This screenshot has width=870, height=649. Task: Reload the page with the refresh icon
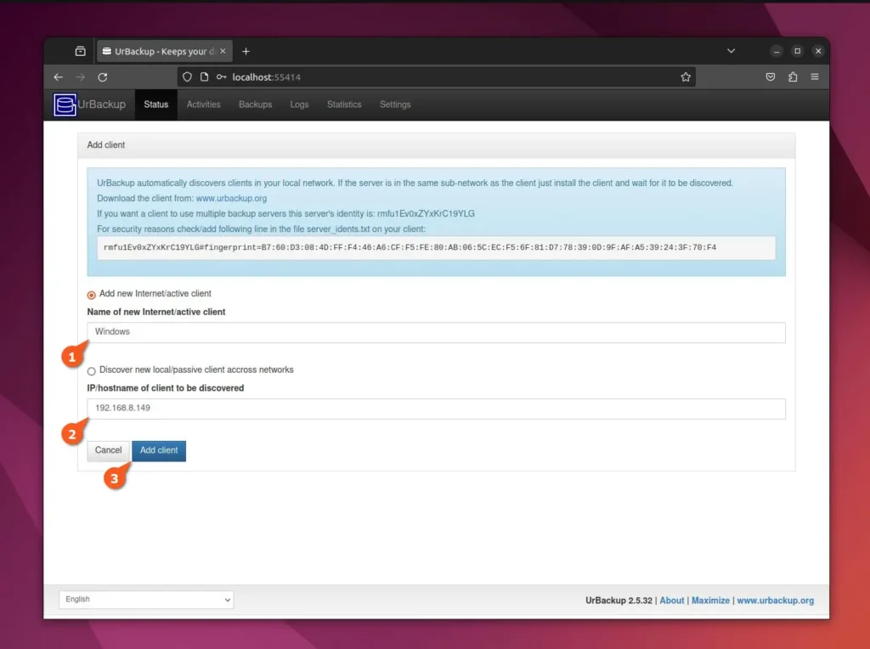click(x=103, y=77)
